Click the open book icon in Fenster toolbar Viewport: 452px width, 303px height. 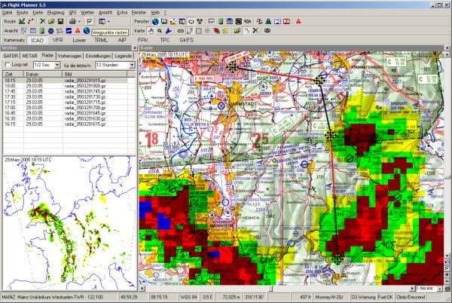point(164,21)
